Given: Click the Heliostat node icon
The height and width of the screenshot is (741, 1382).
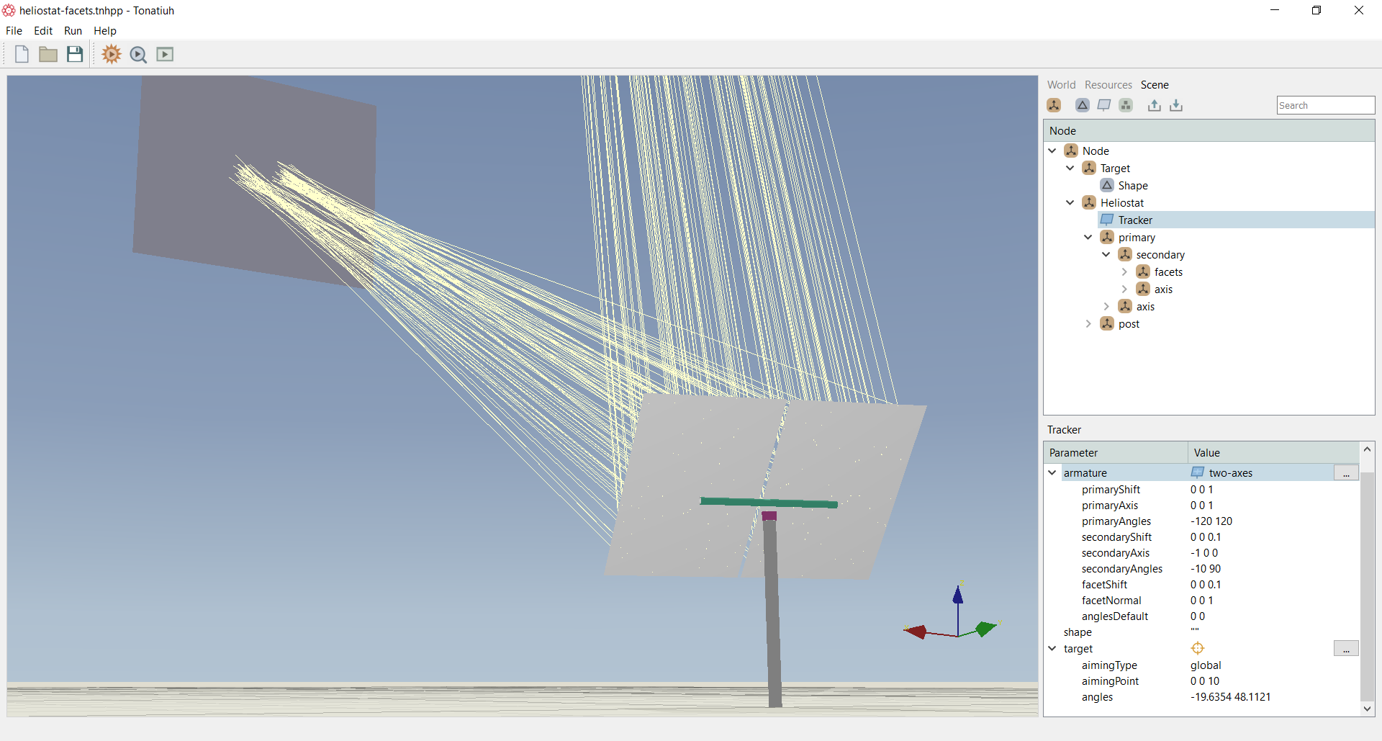Looking at the screenshot, I should coord(1089,202).
